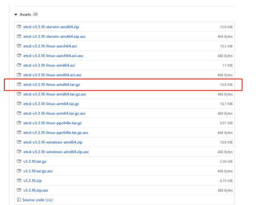Click package icon beside etcd-v3.3.10-linux-aarch64.aci

click(x=19, y=46)
